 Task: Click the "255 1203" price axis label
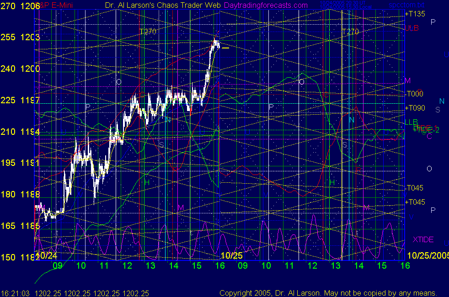20,37
